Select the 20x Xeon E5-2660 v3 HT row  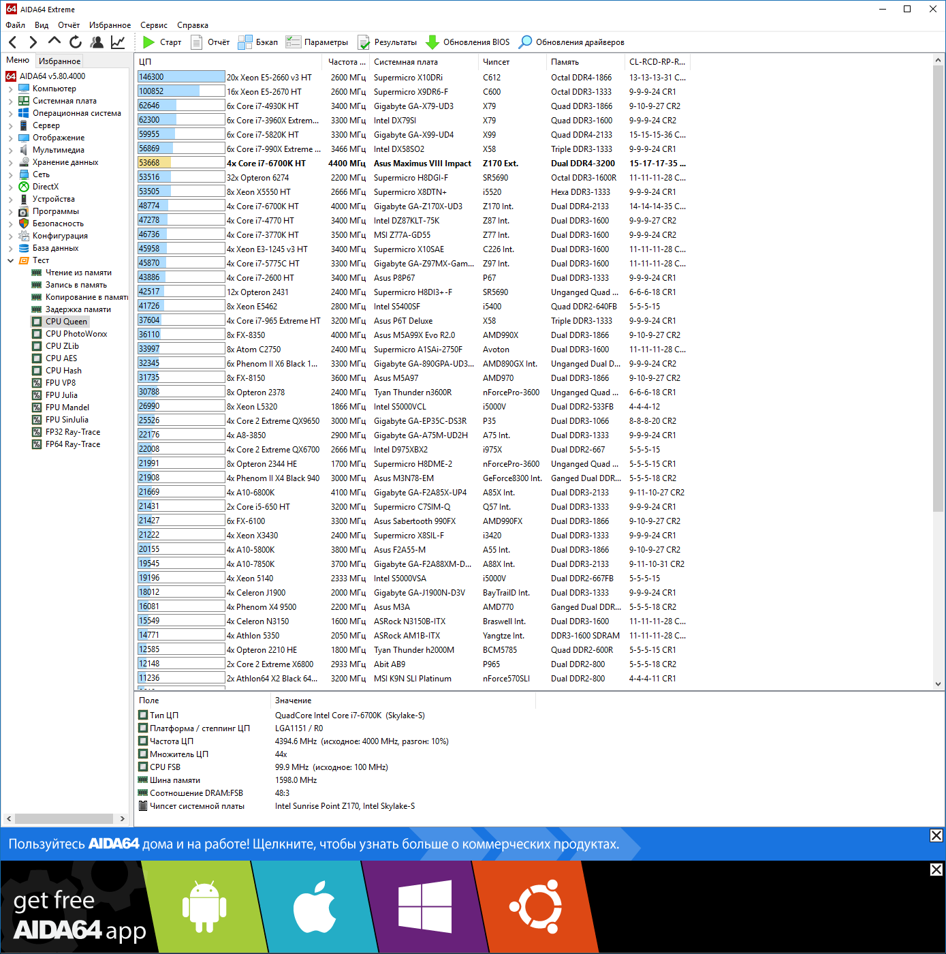[x=412, y=78]
